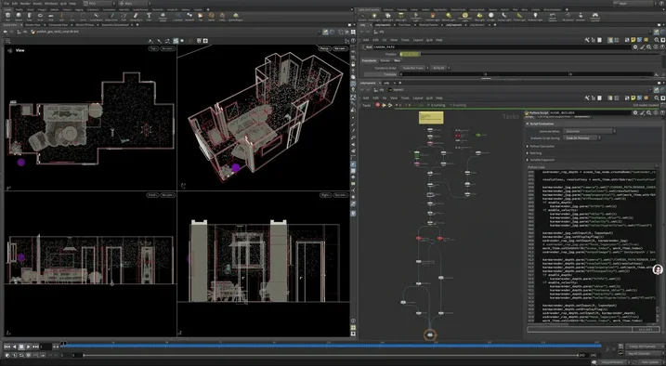Open Top viewport view menu
Screen dimensions: 666x366
click(153, 49)
